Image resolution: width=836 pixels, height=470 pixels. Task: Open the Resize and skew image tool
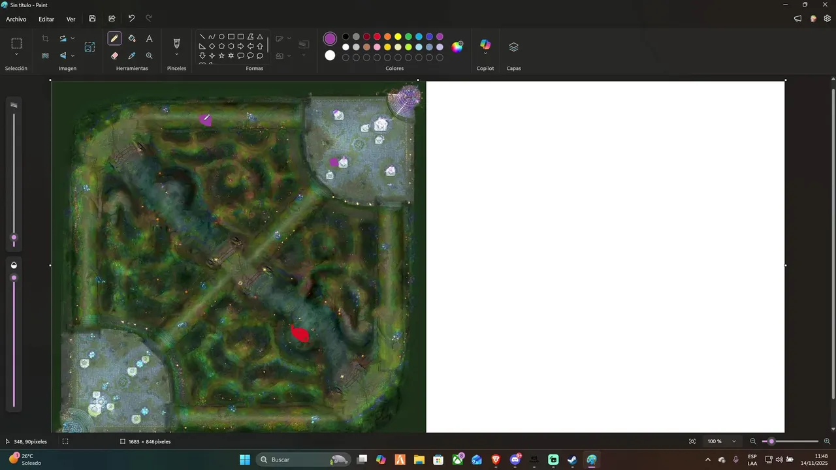(89, 47)
